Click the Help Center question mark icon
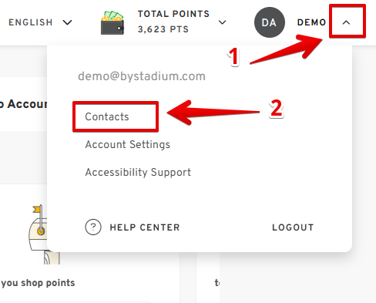376x303 pixels. coord(93,227)
